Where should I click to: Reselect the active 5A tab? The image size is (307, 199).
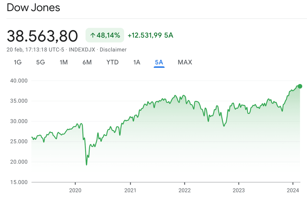click(x=159, y=62)
